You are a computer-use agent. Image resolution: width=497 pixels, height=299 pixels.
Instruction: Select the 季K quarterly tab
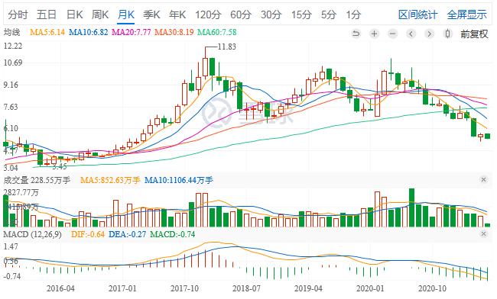point(151,14)
